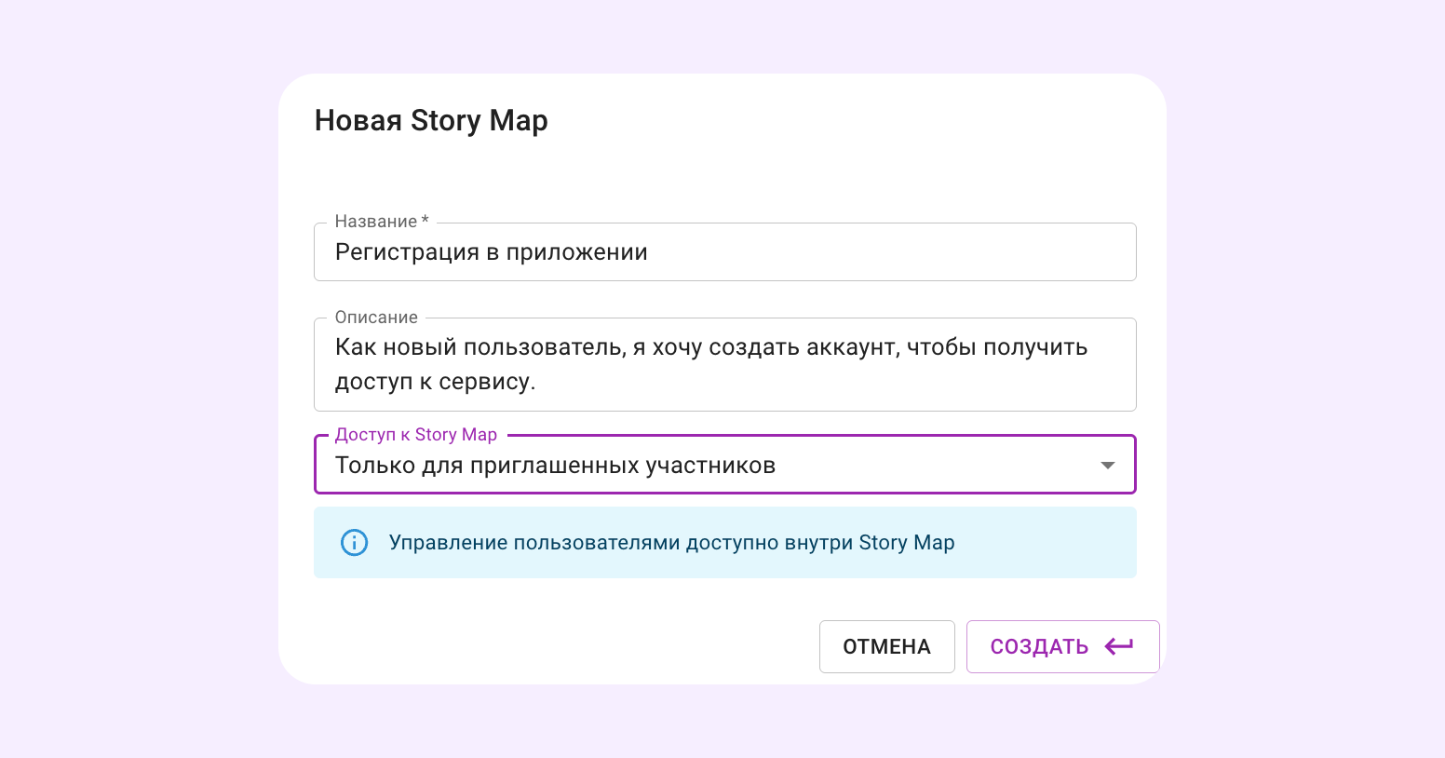This screenshot has height=758, width=1445.
Task: Click the circled "i" next to management note
Action: 354,542
